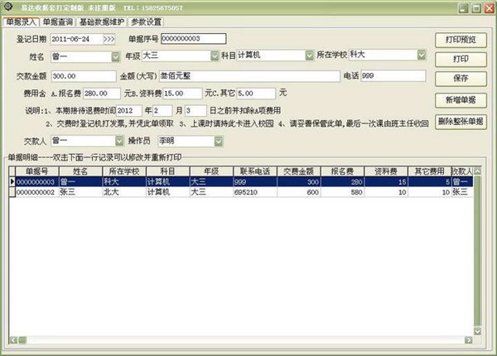
Task: Click the 600 payment amount cell
Action: click(298, 192)
